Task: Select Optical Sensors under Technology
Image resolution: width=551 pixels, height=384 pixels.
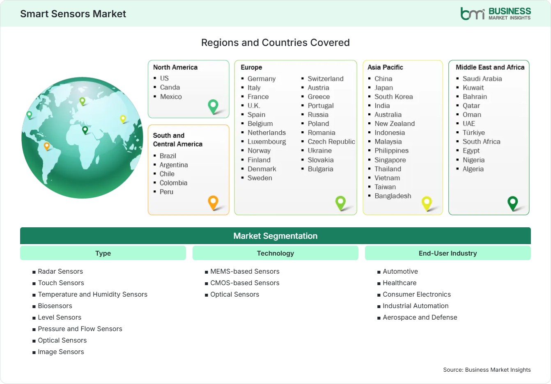Action: click(x=235, y=294)
